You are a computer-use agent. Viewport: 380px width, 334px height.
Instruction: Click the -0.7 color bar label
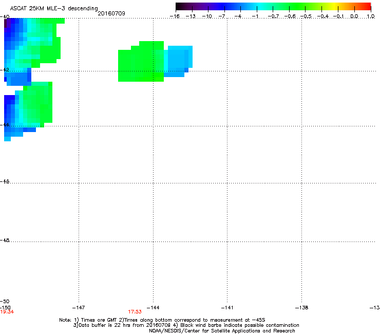point(273,16)
